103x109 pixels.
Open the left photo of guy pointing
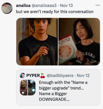pos(37,42)
